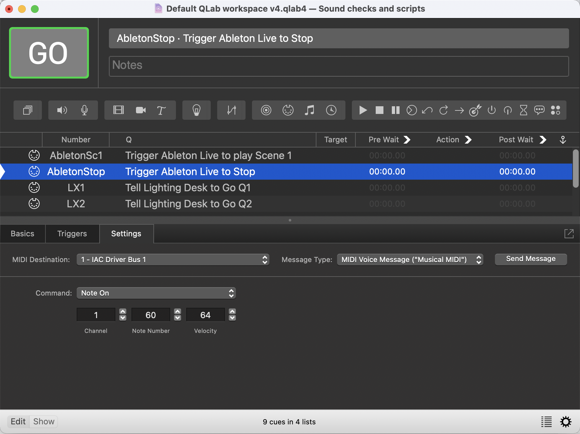This screenshot has height=434, width=580.
Task: Switch to the Triggers tab
Action: tap(72, 233)
